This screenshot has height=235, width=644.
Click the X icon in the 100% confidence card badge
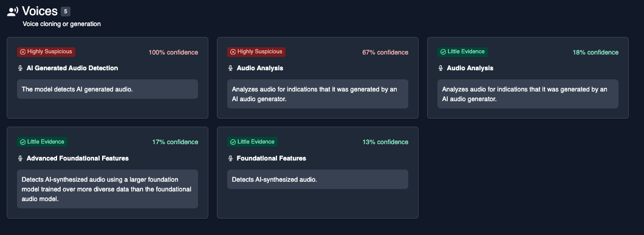(22, 52)
